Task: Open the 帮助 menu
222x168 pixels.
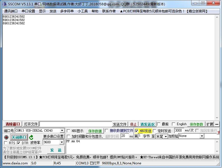Action: coord(95,11)
